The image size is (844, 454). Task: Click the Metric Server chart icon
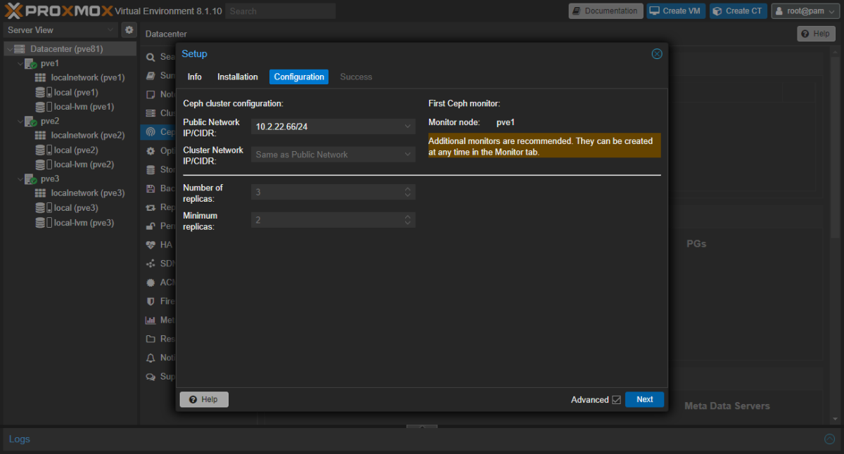[x=151, y=320]
